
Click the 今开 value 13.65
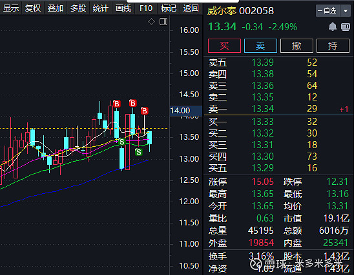point(263,206)
